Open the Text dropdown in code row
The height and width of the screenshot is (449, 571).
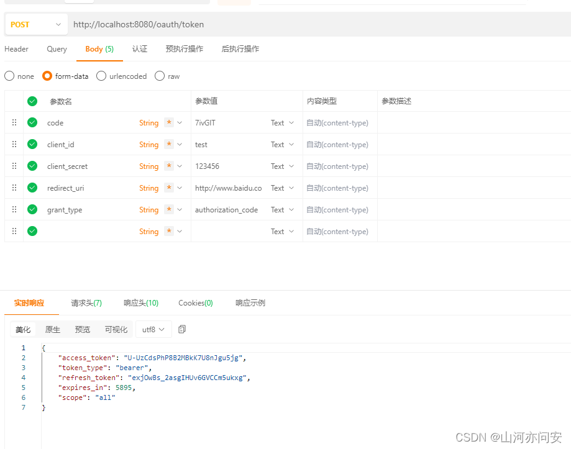coord(282,123)
